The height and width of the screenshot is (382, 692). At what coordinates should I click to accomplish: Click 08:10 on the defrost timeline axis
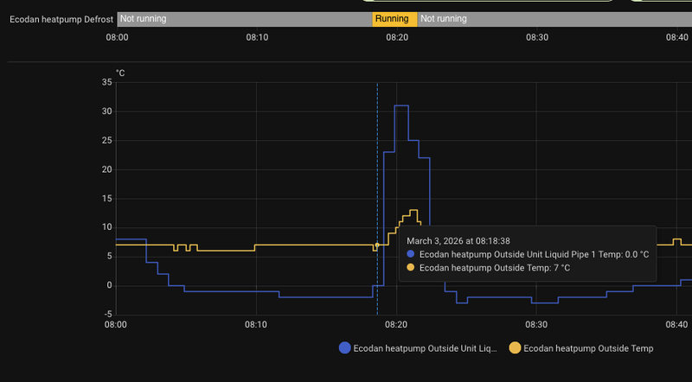(x=257, y=37)
